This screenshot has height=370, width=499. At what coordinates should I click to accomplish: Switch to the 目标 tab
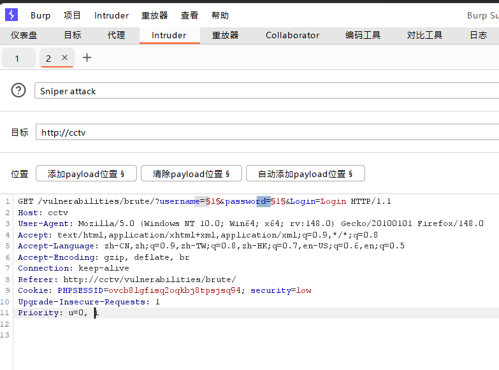click(x=73, y=35)
